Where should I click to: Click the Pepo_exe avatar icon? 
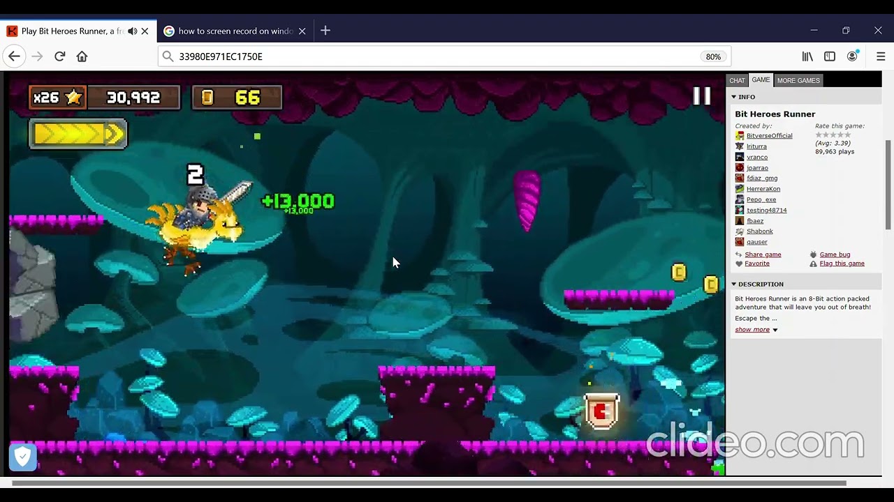pos(740,199)
